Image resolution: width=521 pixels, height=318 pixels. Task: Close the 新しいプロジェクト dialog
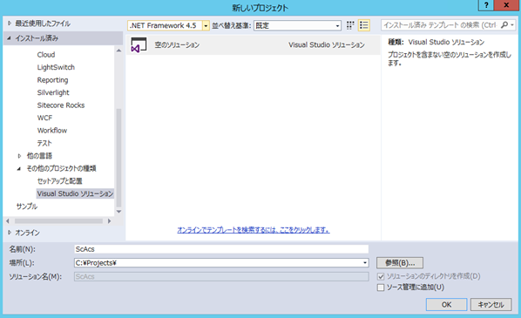pyautogui.click(x=506, y=5)
